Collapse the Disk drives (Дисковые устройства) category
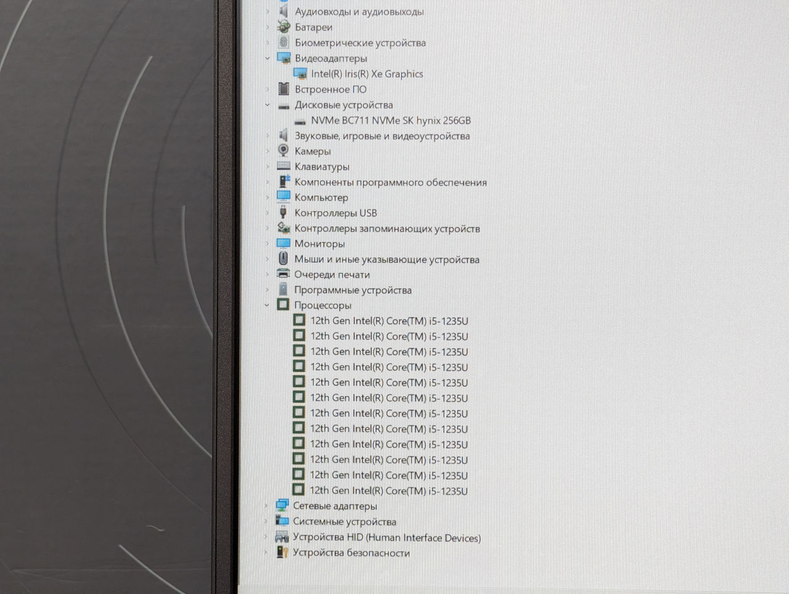The image size is (789, 594). point(268,105)
